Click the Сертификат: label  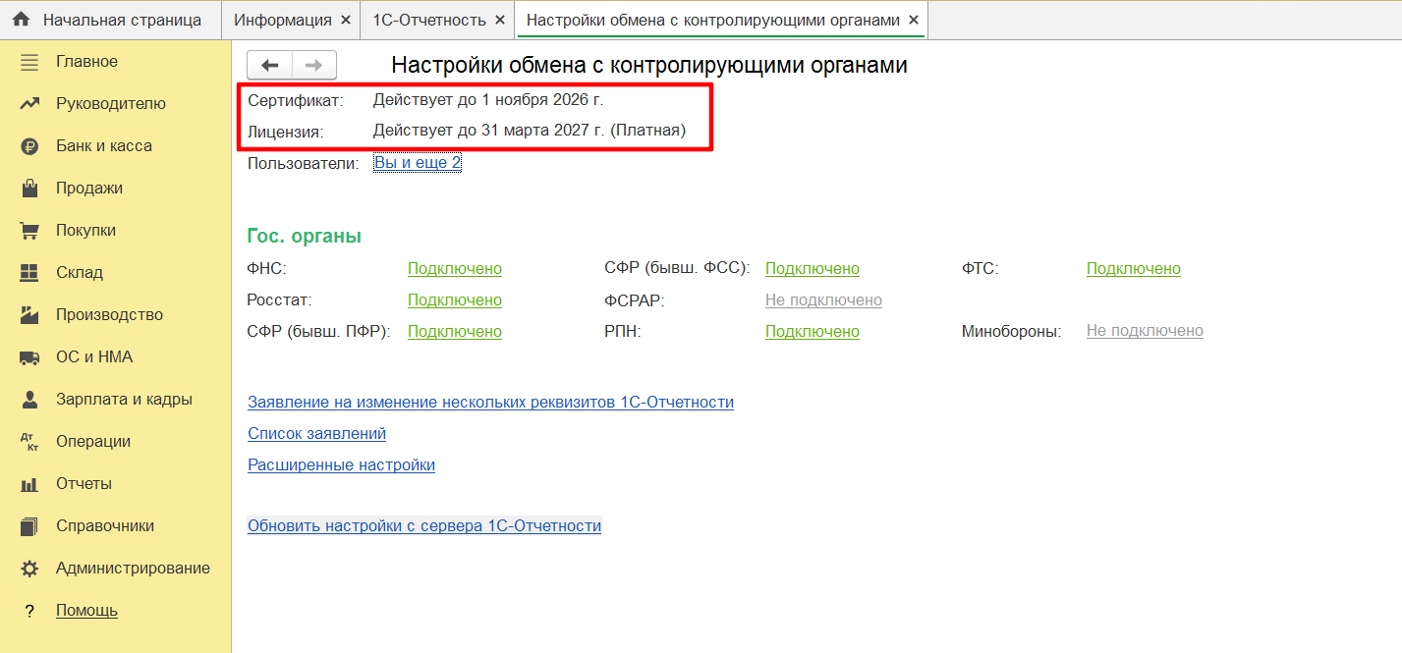(x=296, y=100)
